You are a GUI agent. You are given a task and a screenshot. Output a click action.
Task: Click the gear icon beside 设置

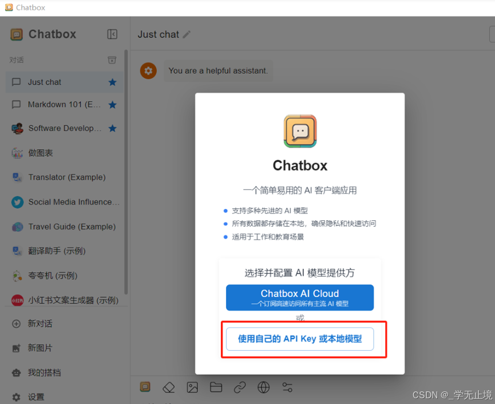coord(16,397)
